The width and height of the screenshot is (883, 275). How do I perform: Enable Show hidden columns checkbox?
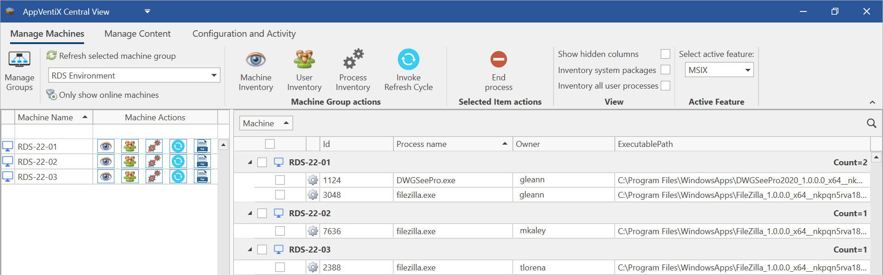(665, 54)
